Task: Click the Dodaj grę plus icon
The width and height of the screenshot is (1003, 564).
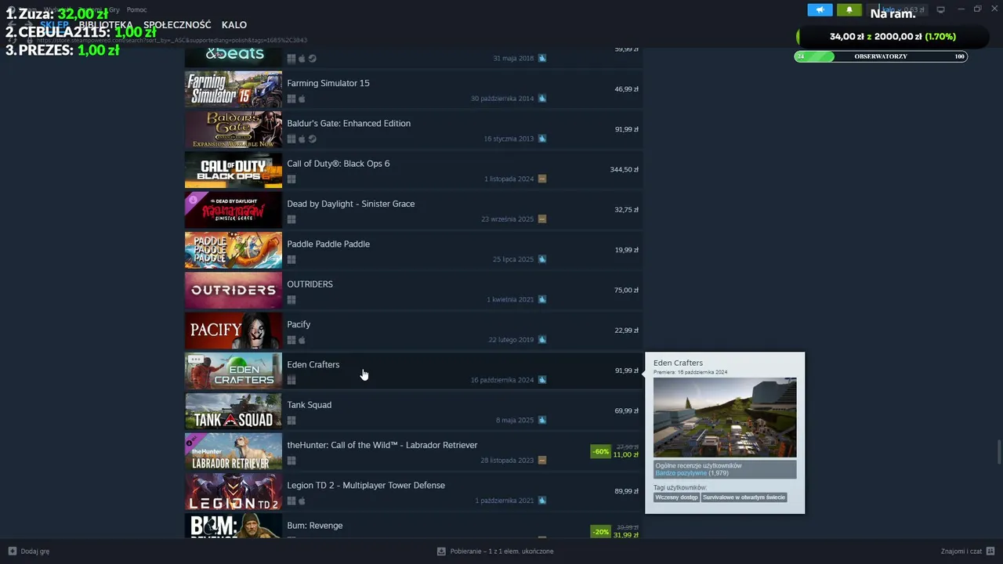Action: point(13,551)
